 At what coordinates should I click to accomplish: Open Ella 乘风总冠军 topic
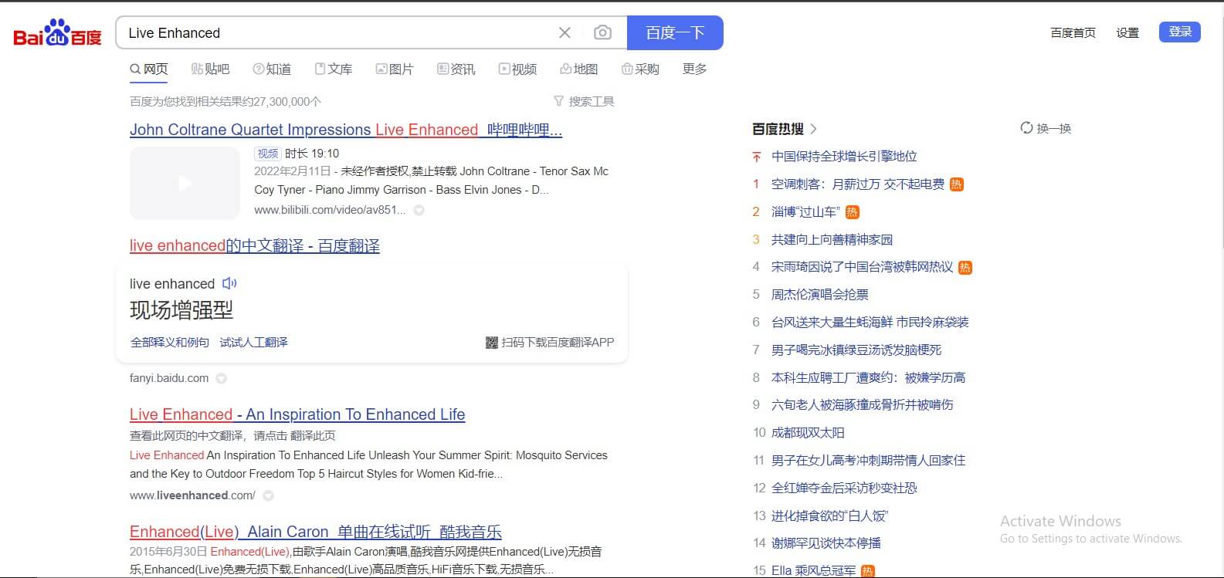point(814,570)
